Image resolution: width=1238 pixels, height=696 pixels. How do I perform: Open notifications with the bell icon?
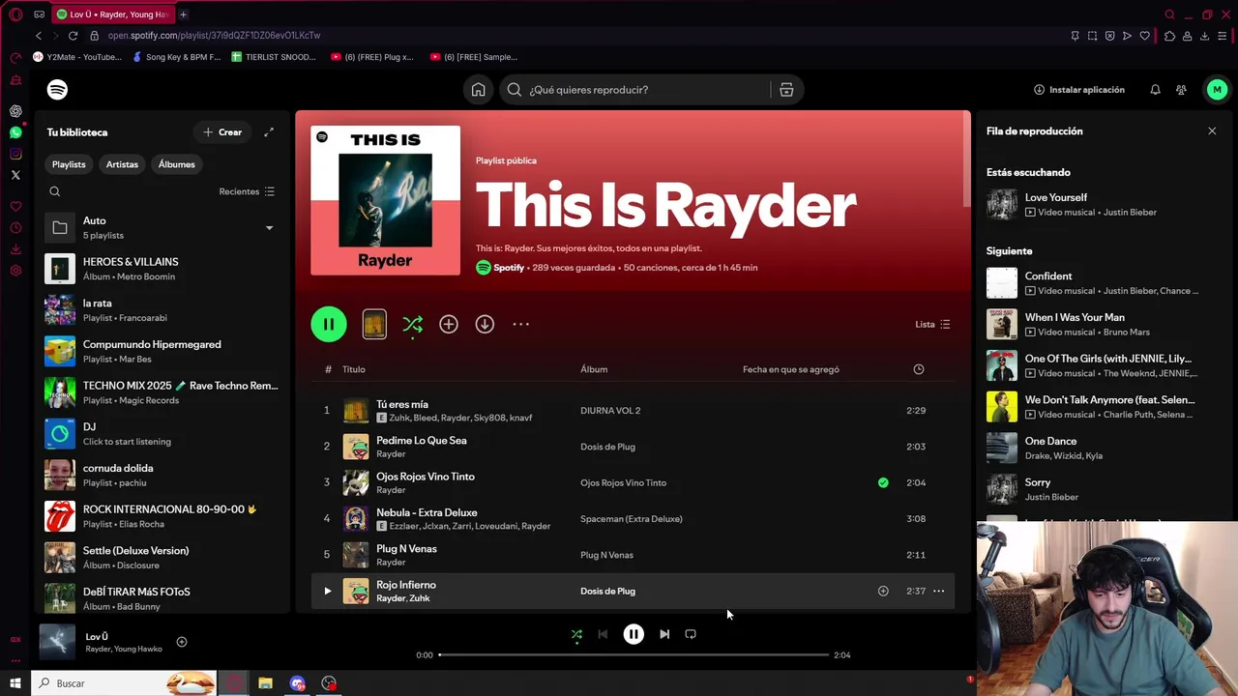[1155, 90]
